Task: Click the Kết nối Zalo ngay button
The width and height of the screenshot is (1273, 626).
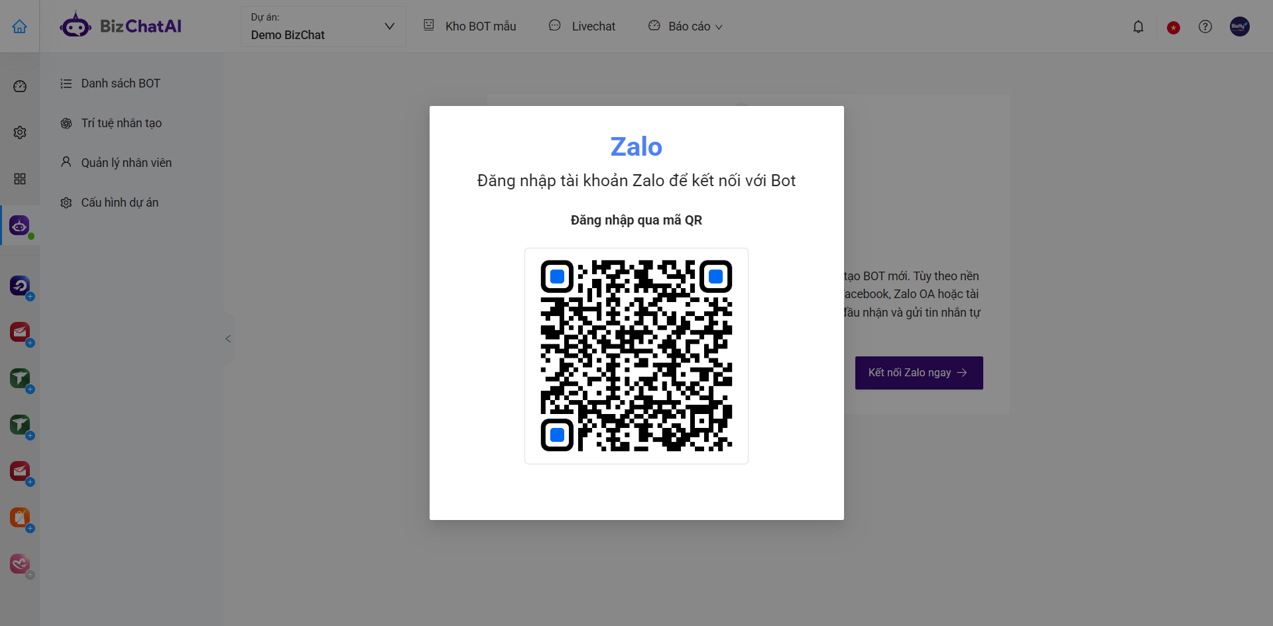Action: pyautogui.click(x=919, y=373)
